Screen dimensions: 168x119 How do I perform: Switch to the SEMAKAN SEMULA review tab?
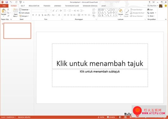90,6
